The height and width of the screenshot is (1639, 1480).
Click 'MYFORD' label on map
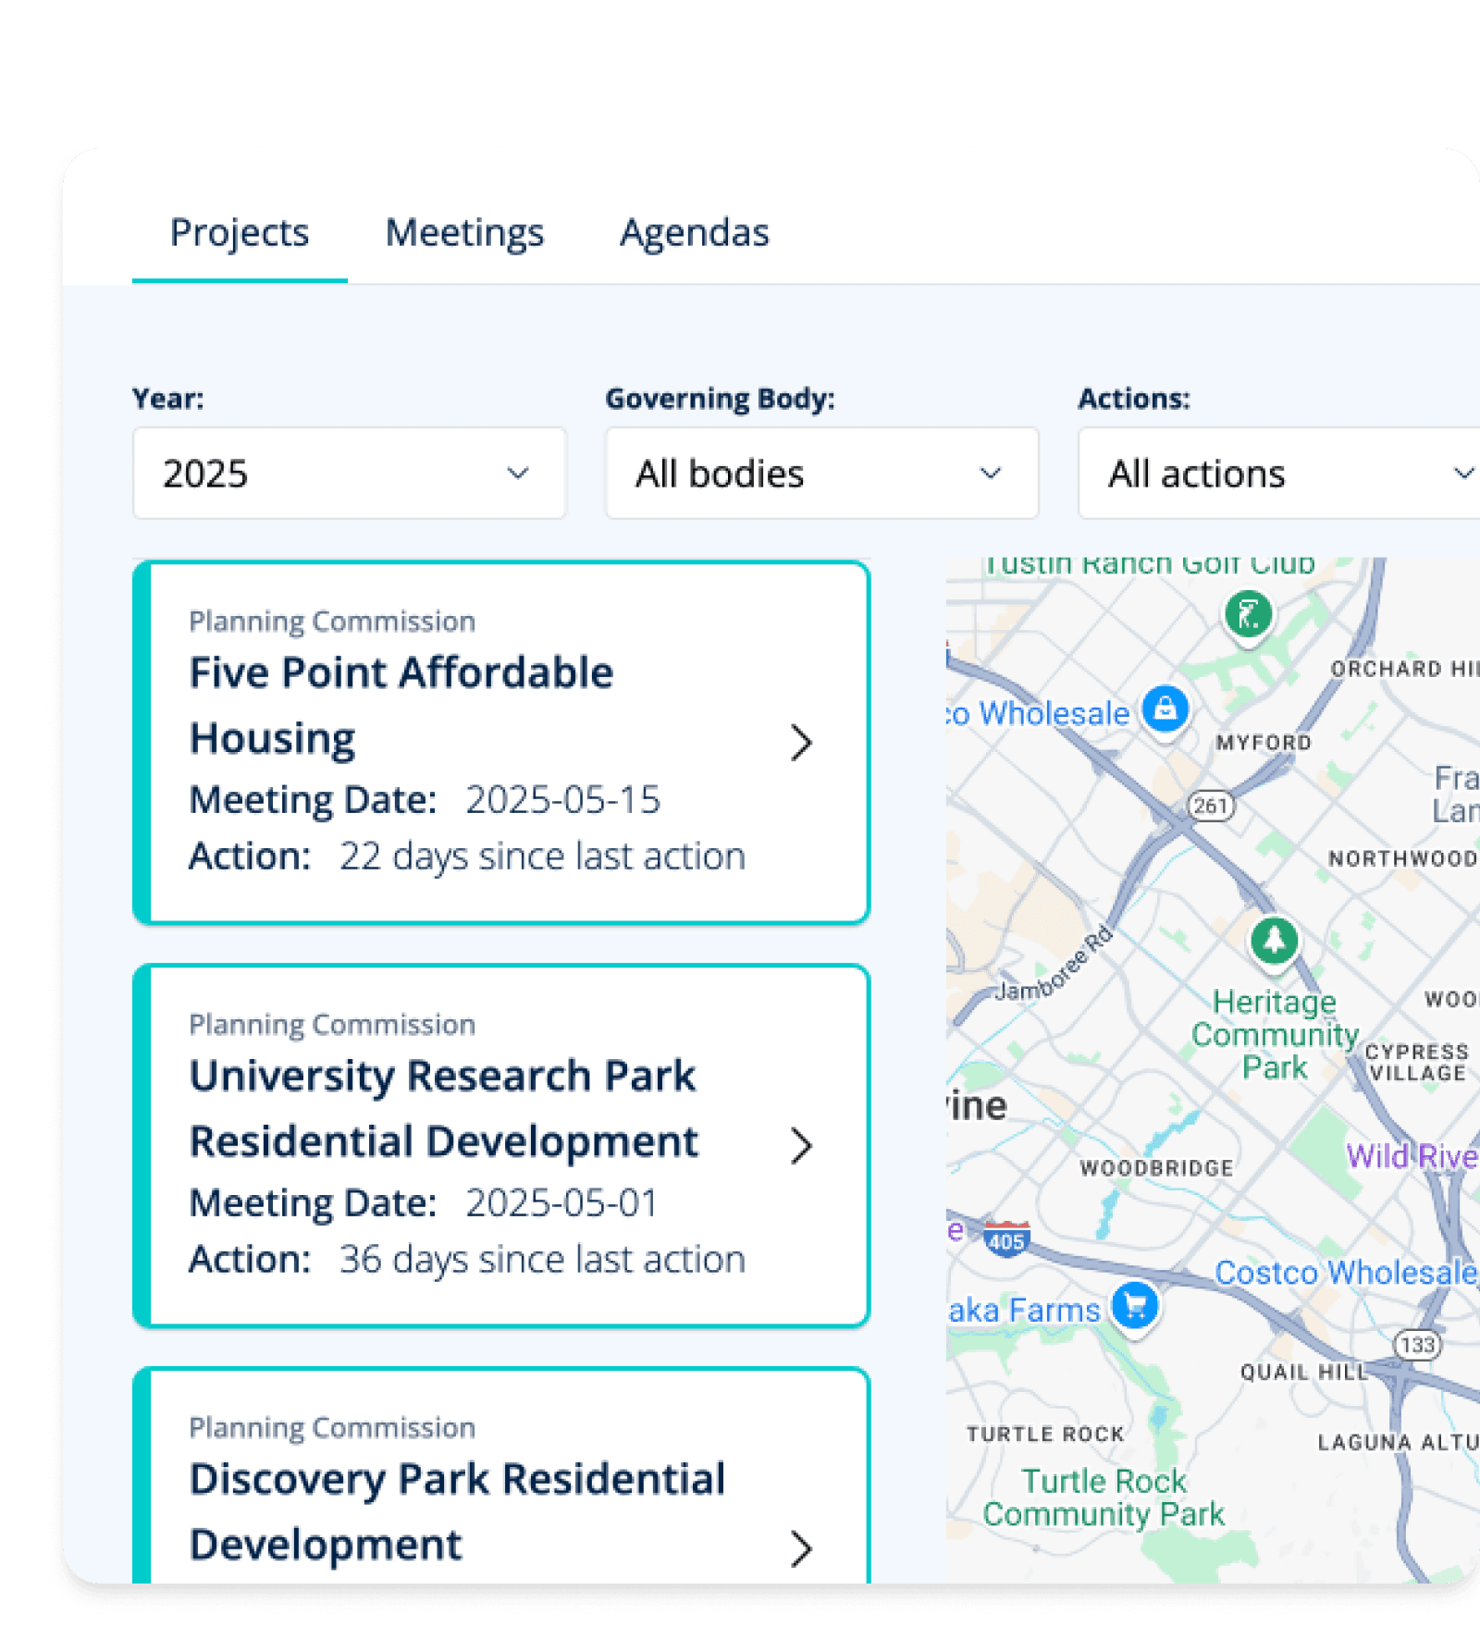[x=1264, y=743]
